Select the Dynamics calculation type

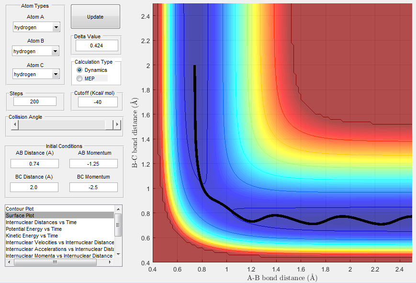point(79,70)
